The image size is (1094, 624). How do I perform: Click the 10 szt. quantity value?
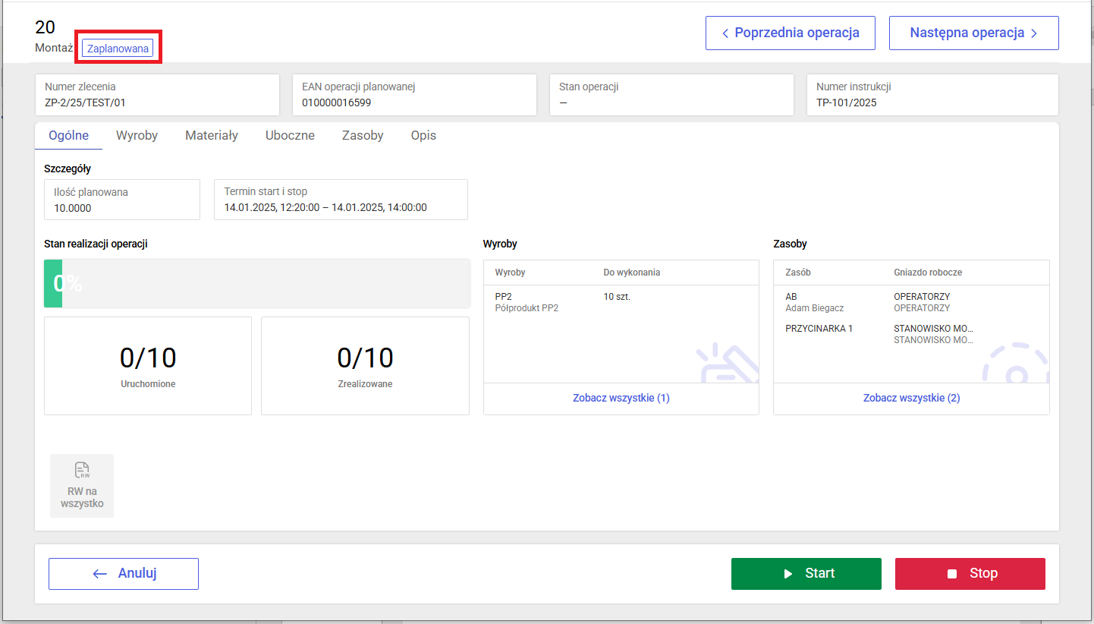point(617,297)
